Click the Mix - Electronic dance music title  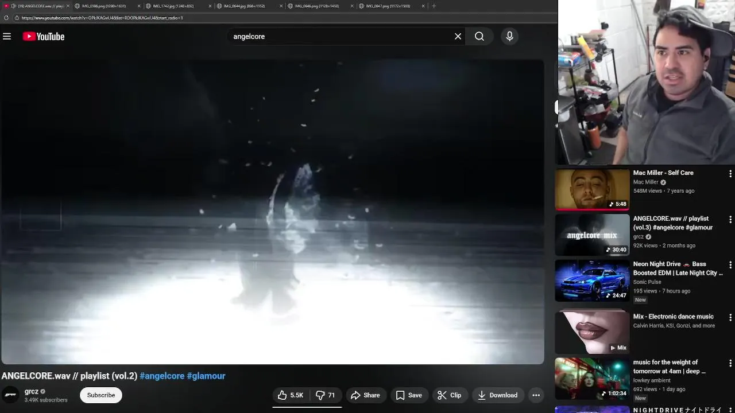pyautogui.click(x=673, y=317)
